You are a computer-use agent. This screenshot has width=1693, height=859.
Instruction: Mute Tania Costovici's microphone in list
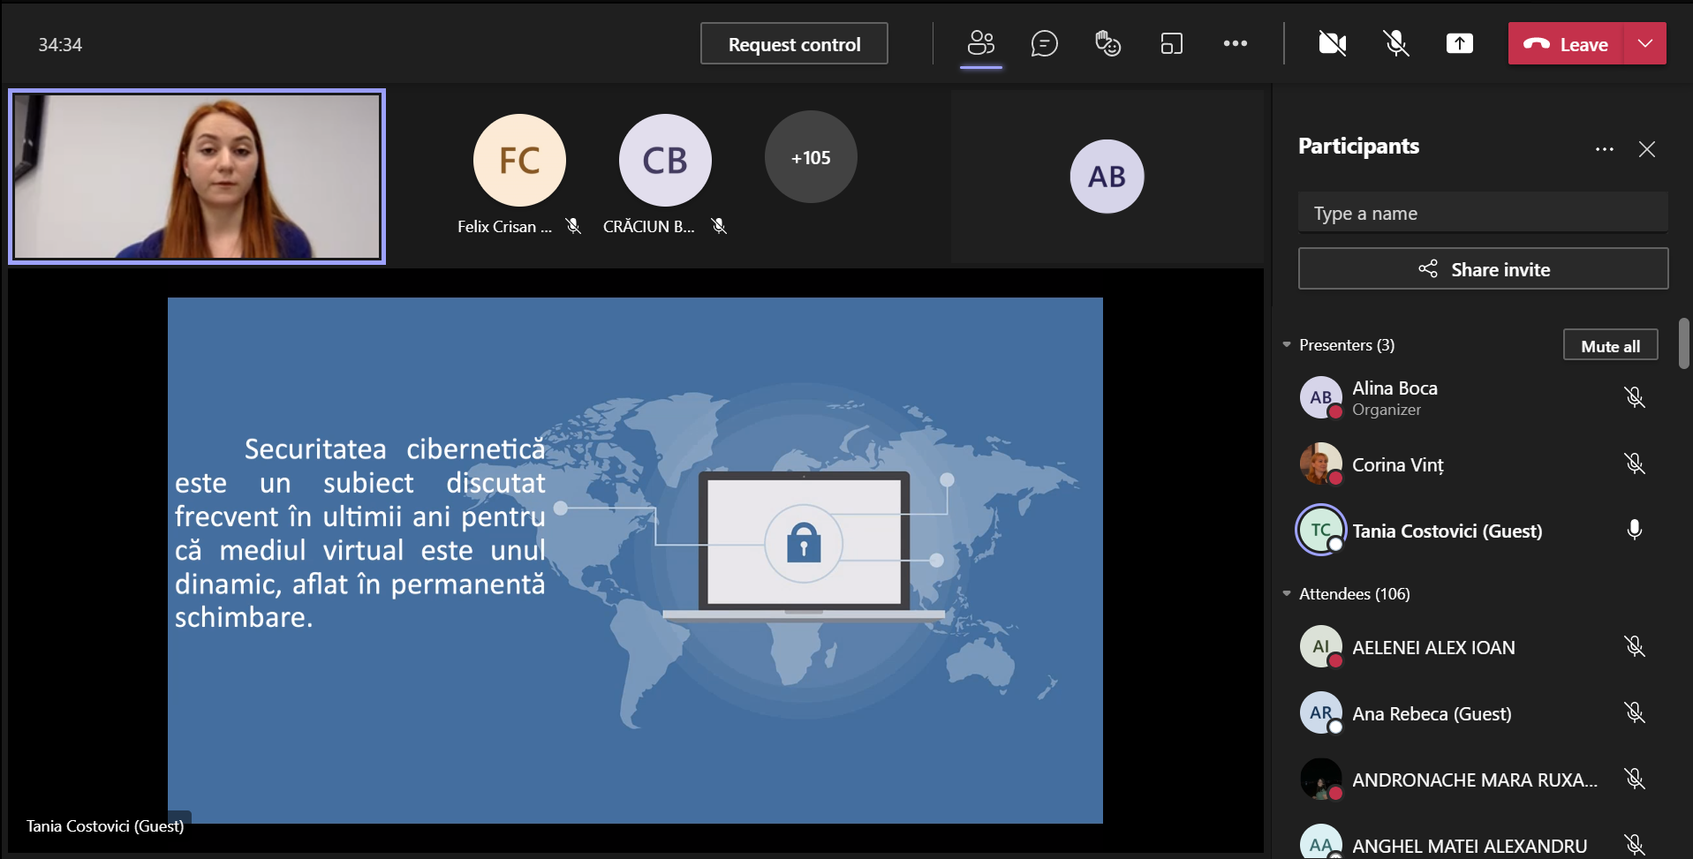pos(1634,530)
